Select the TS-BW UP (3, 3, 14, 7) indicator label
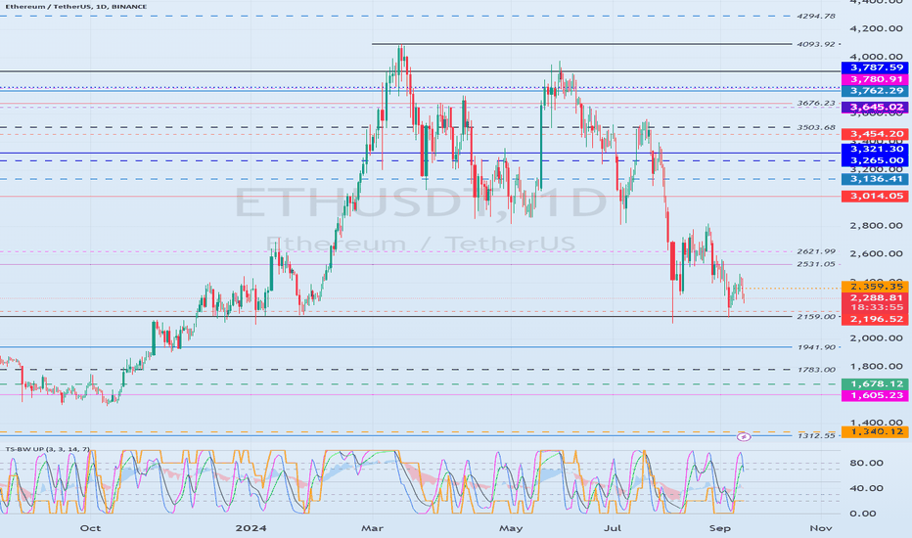Viewport: 912px width, 538px height. [x=48, y=449]
